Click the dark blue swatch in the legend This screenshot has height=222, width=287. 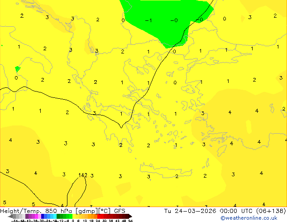pos(43,216)
